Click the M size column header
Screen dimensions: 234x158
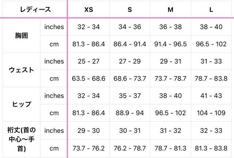click(x=170, y=10)
